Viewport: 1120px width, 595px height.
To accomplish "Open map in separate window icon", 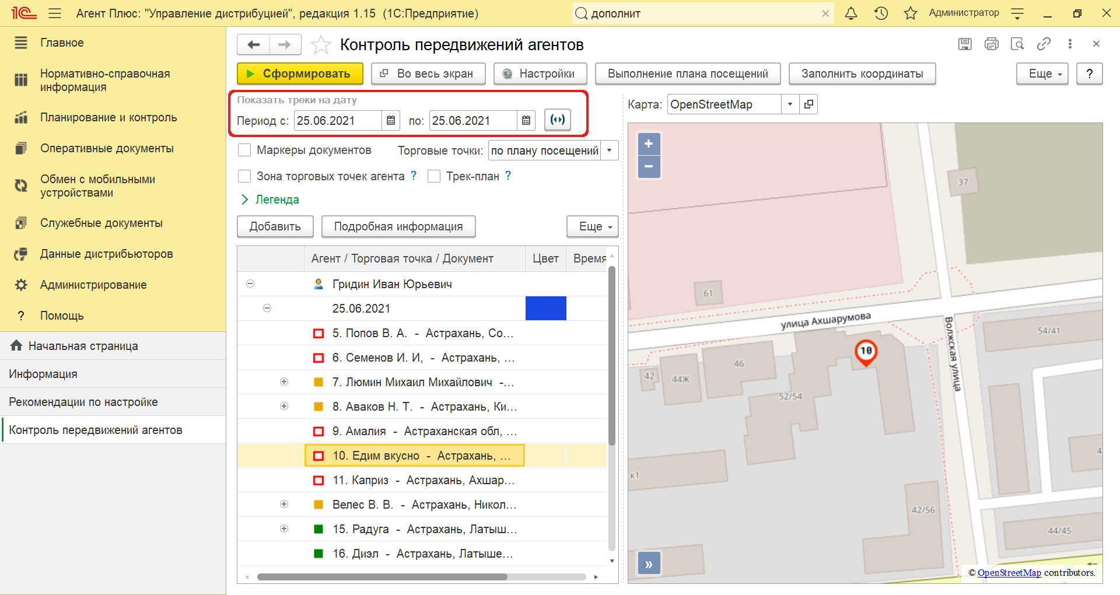I will pyautogui.click(x=808, y=104).
